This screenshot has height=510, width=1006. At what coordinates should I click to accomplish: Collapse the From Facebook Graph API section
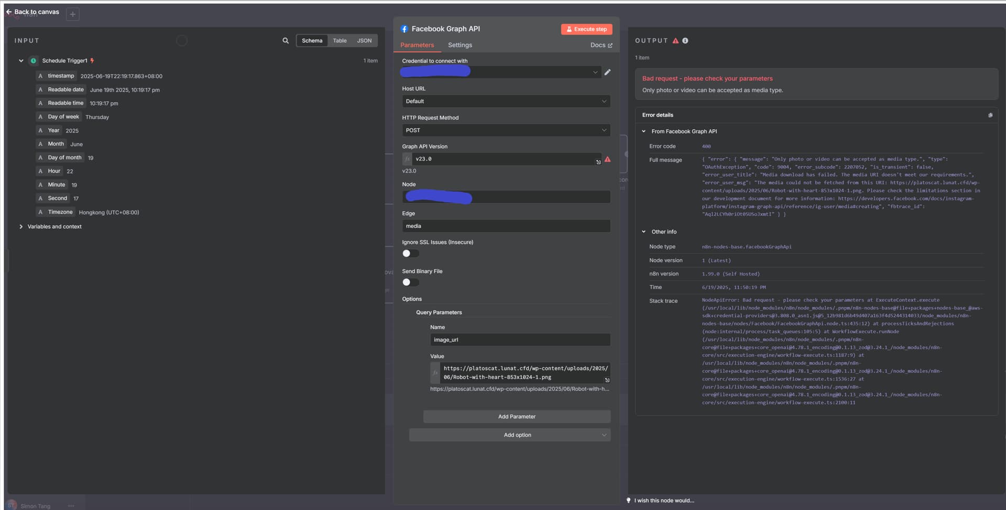pyautogui.click(x=644, y=131)
